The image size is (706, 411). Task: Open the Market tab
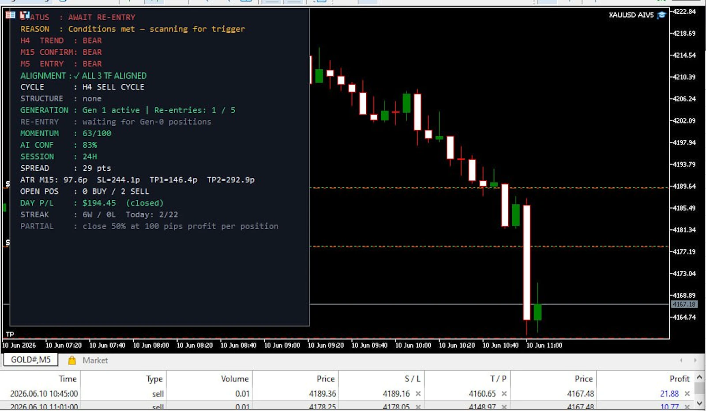95,360
